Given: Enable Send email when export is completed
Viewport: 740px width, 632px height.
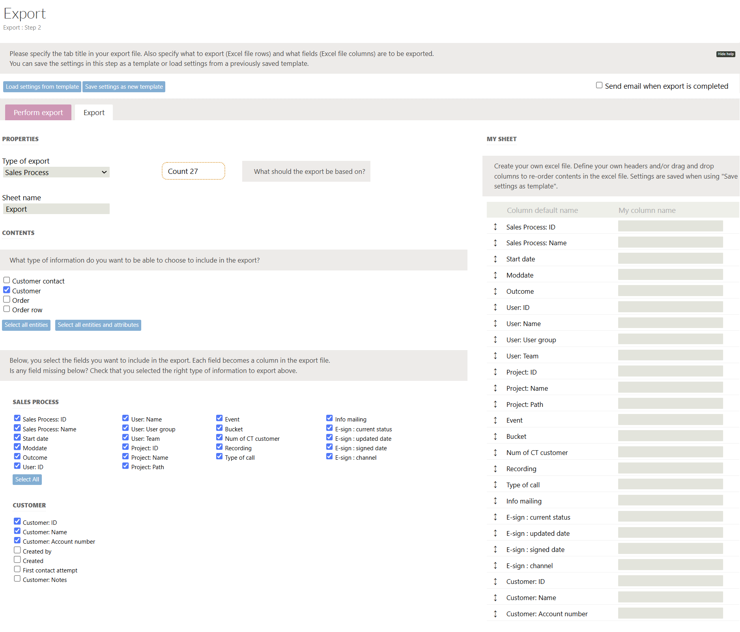Looking at the screenshot, I should click(x=599, y=86).
